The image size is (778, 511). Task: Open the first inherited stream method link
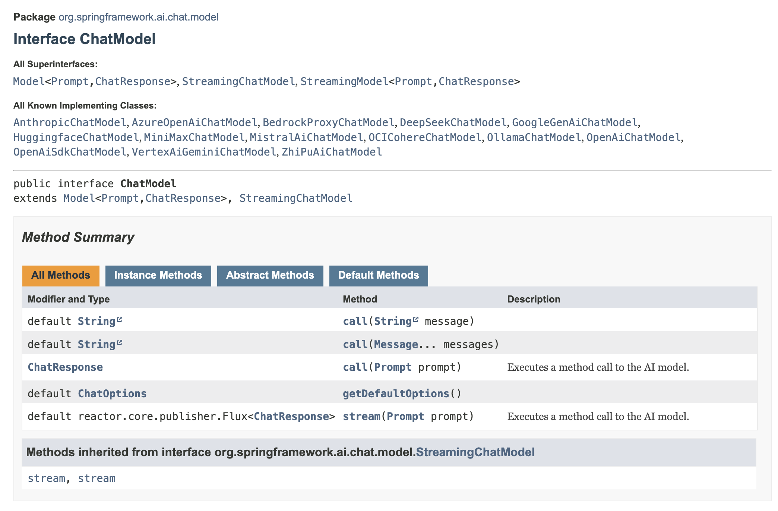[x=46, y=478]
